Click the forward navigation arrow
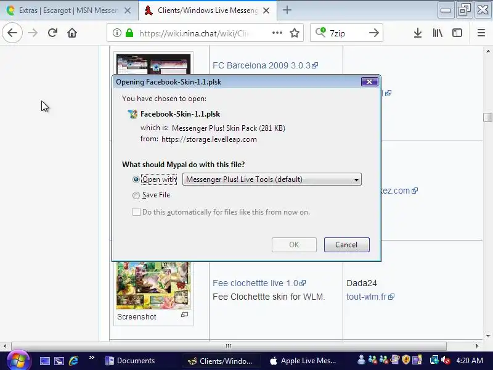Screen dimensions: 493x370 (x=33, y=33)
